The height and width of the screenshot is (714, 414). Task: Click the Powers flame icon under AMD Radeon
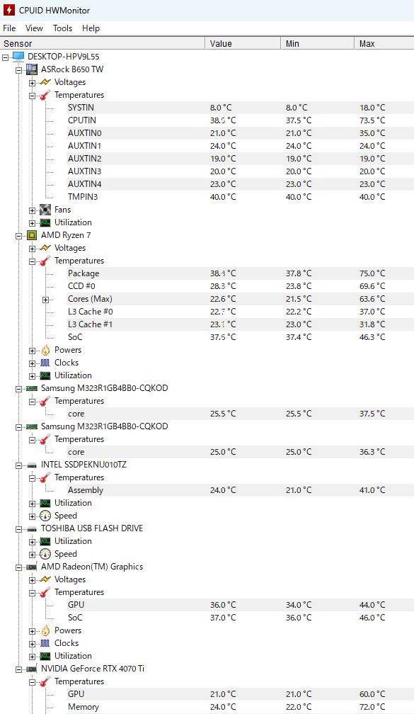[45, 630]
